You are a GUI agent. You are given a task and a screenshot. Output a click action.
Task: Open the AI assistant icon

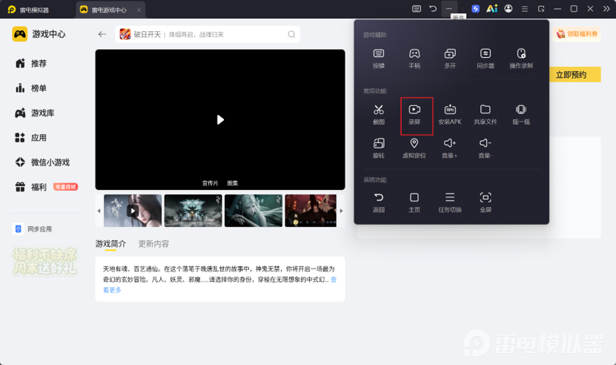click(492, 9)
